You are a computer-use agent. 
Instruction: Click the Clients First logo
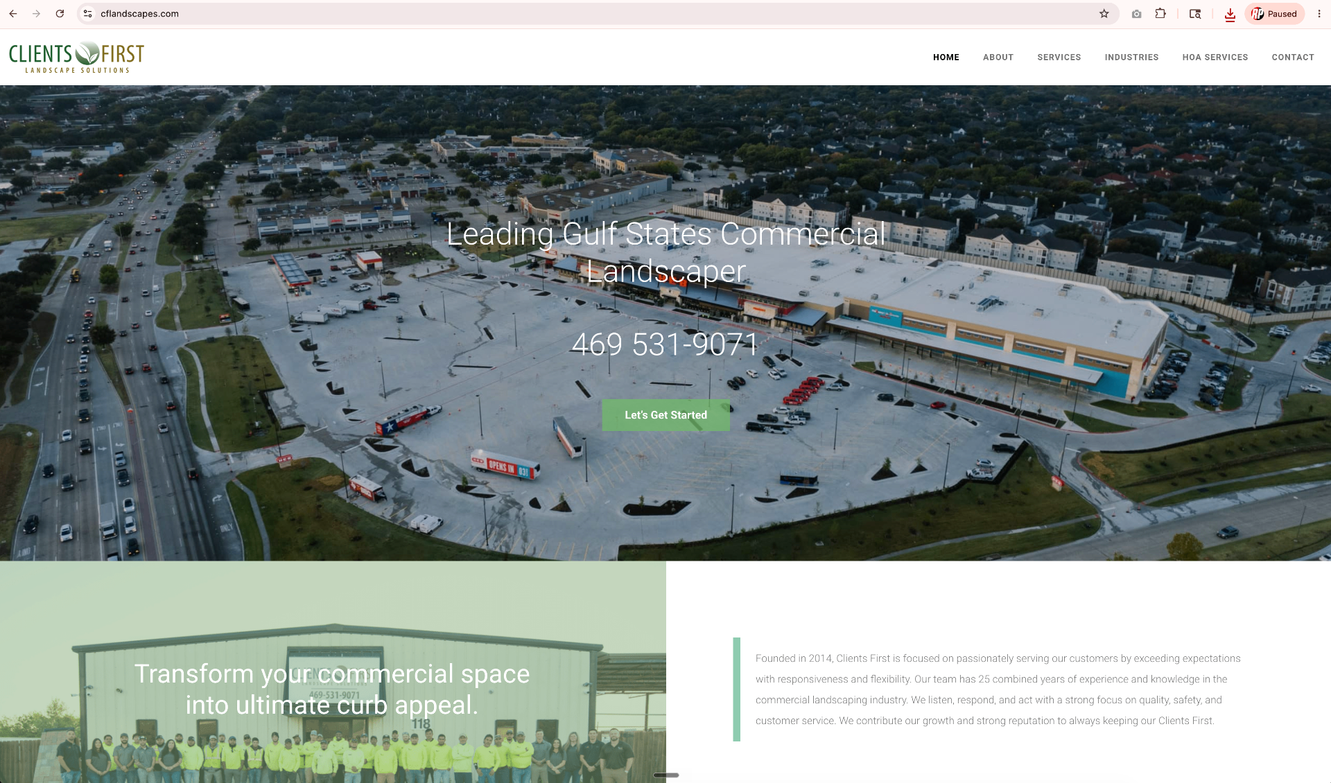pyautogui.click(x=76, y=58)
